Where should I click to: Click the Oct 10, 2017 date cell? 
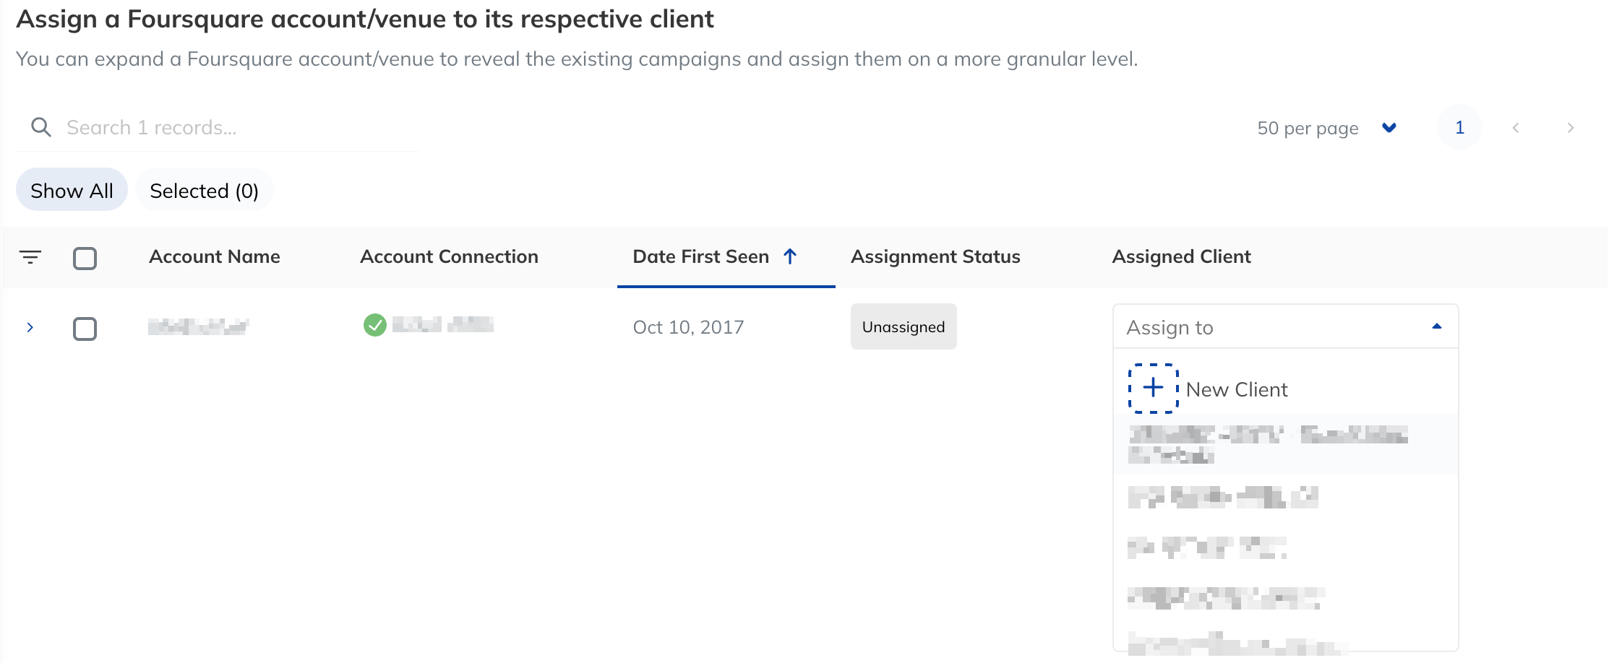pos(688,327)
